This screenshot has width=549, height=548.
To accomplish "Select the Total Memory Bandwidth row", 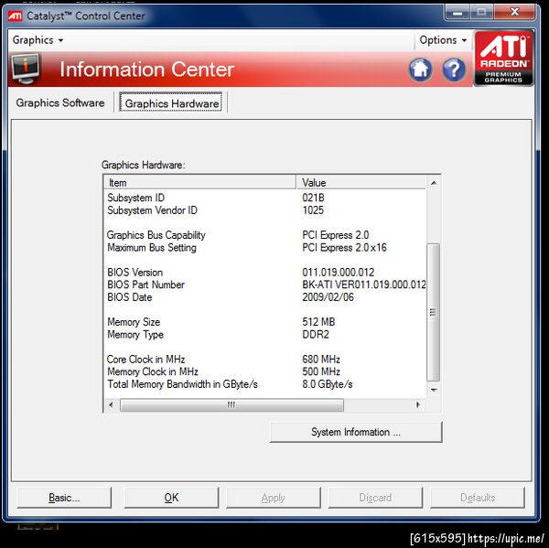I will click(x=265, y=384).
